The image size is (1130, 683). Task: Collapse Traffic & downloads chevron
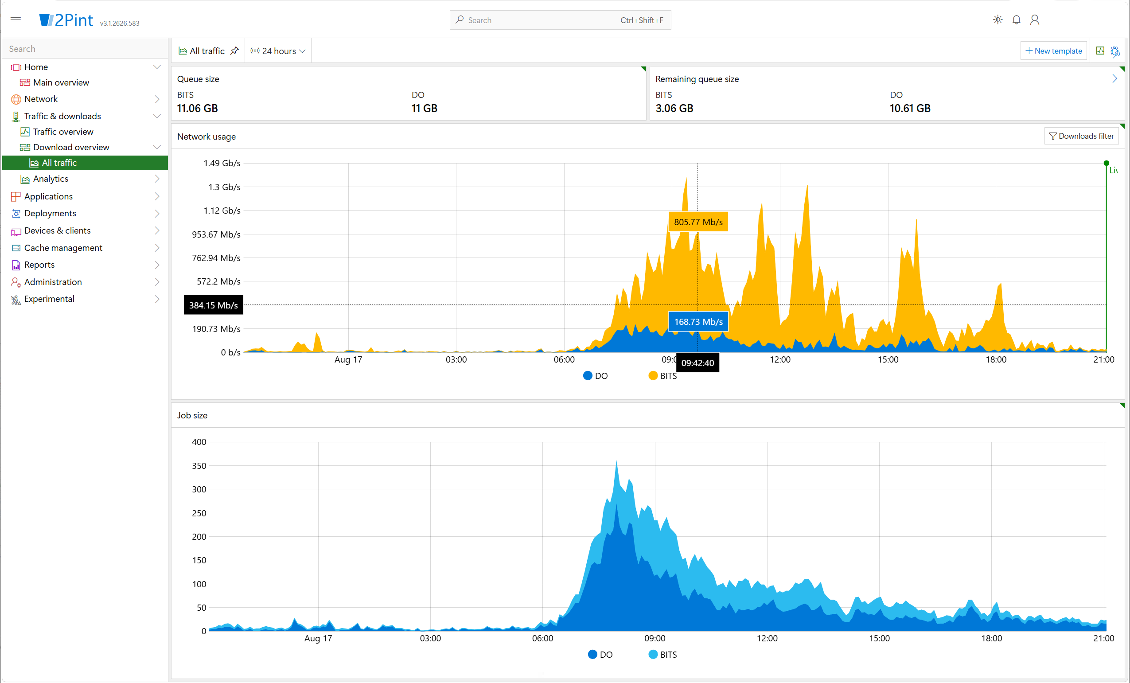click(x=157, y=116)
